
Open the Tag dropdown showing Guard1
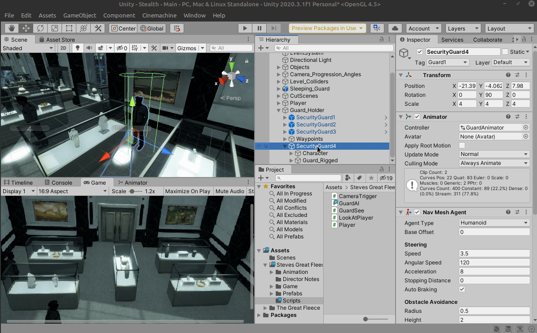[x=448, y=62]
